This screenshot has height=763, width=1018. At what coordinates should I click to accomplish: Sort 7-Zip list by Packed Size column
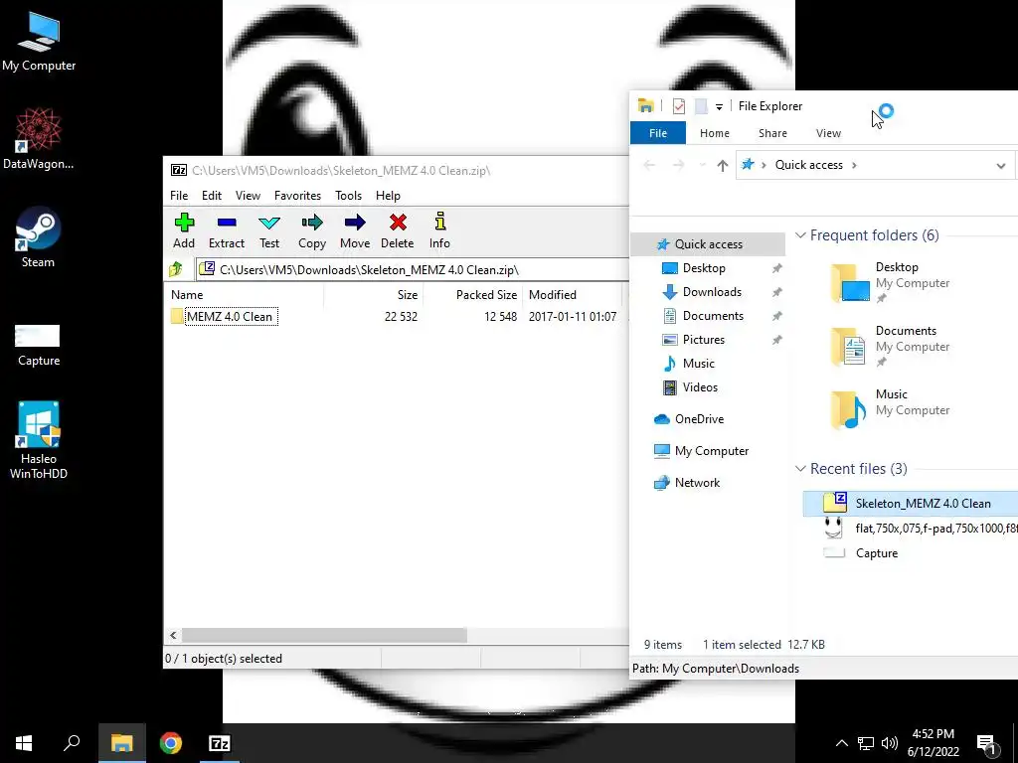pyautogui.click(x=472, y=294)
